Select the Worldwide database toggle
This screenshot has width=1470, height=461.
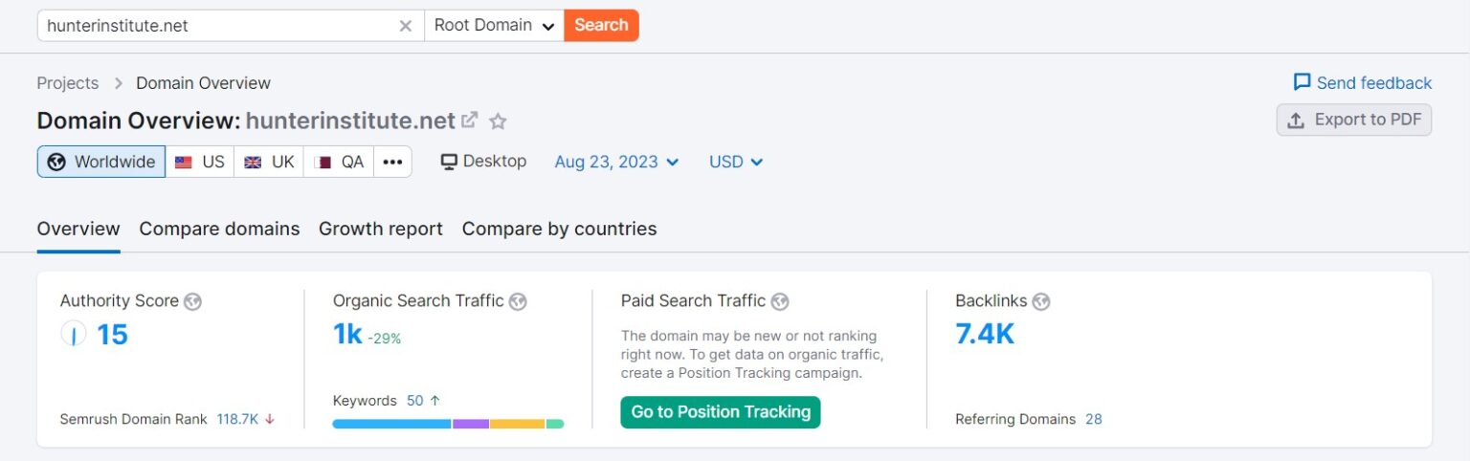pyautogui.click(x=101, y=162)
